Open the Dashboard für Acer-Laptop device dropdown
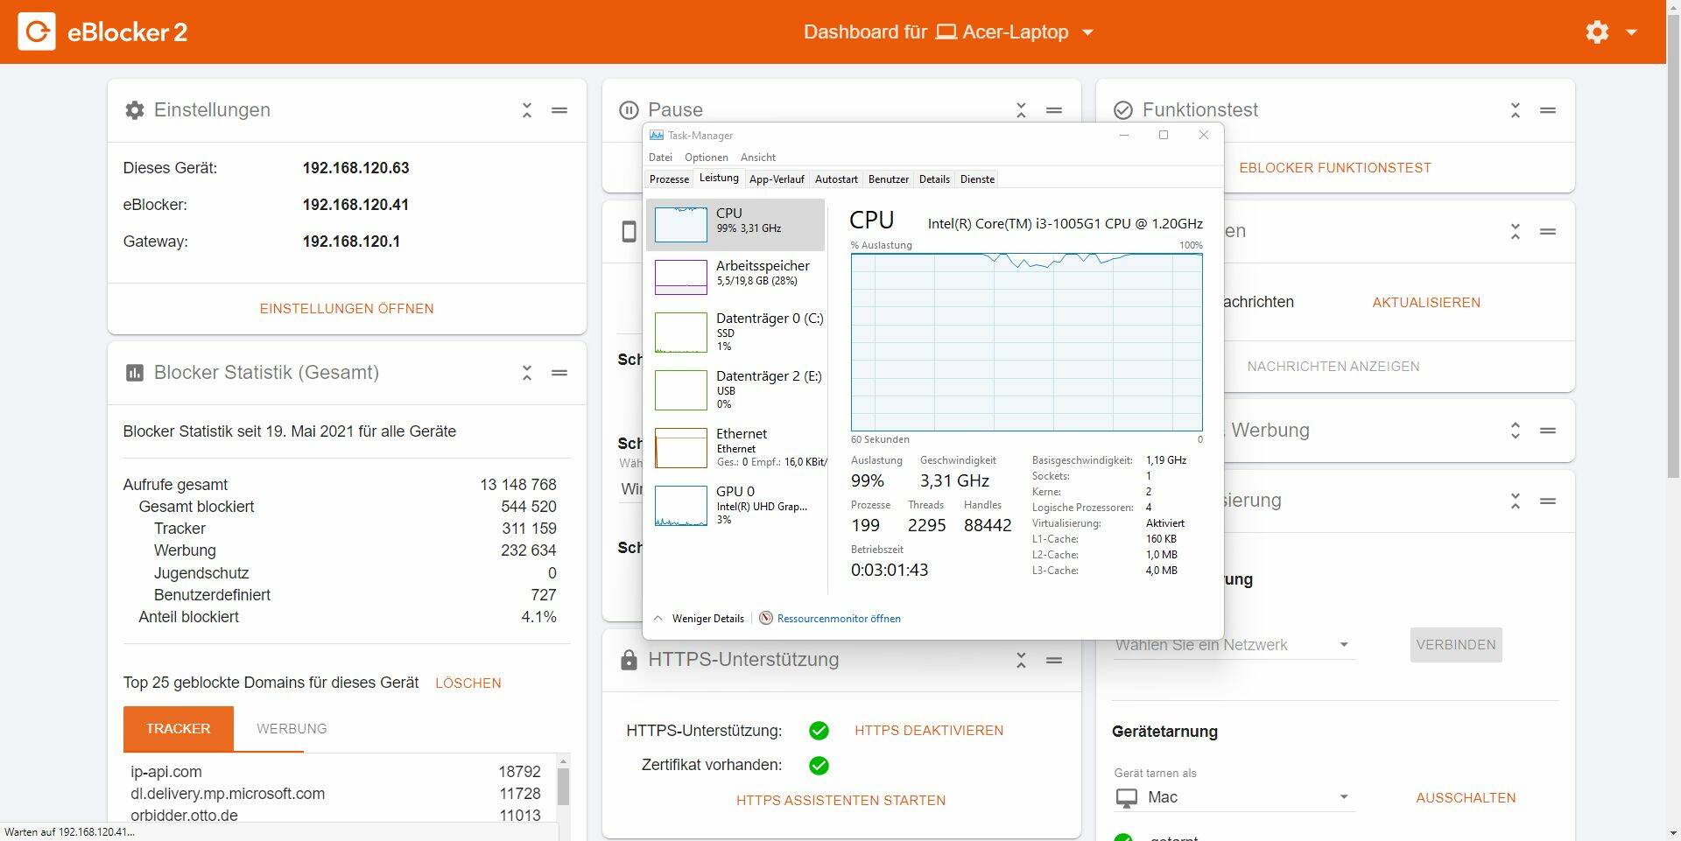This screenshot has height=841, width=1681. coord(949,32)
